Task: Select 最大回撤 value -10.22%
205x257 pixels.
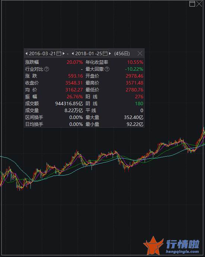Action: (x=134, y=69)
